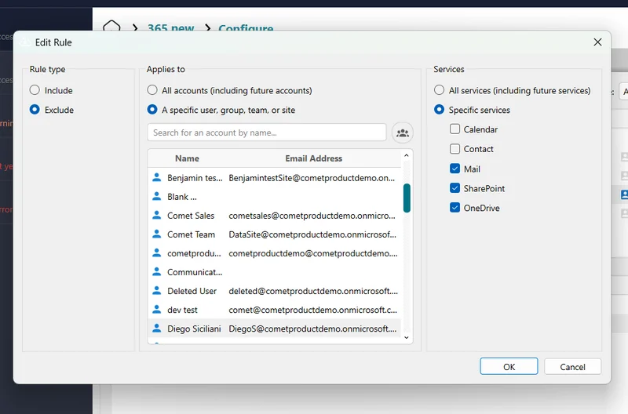Viewport: 628px width, 414px height.
Task: Click the account list scroll down arrow
Action: [407, 338]
